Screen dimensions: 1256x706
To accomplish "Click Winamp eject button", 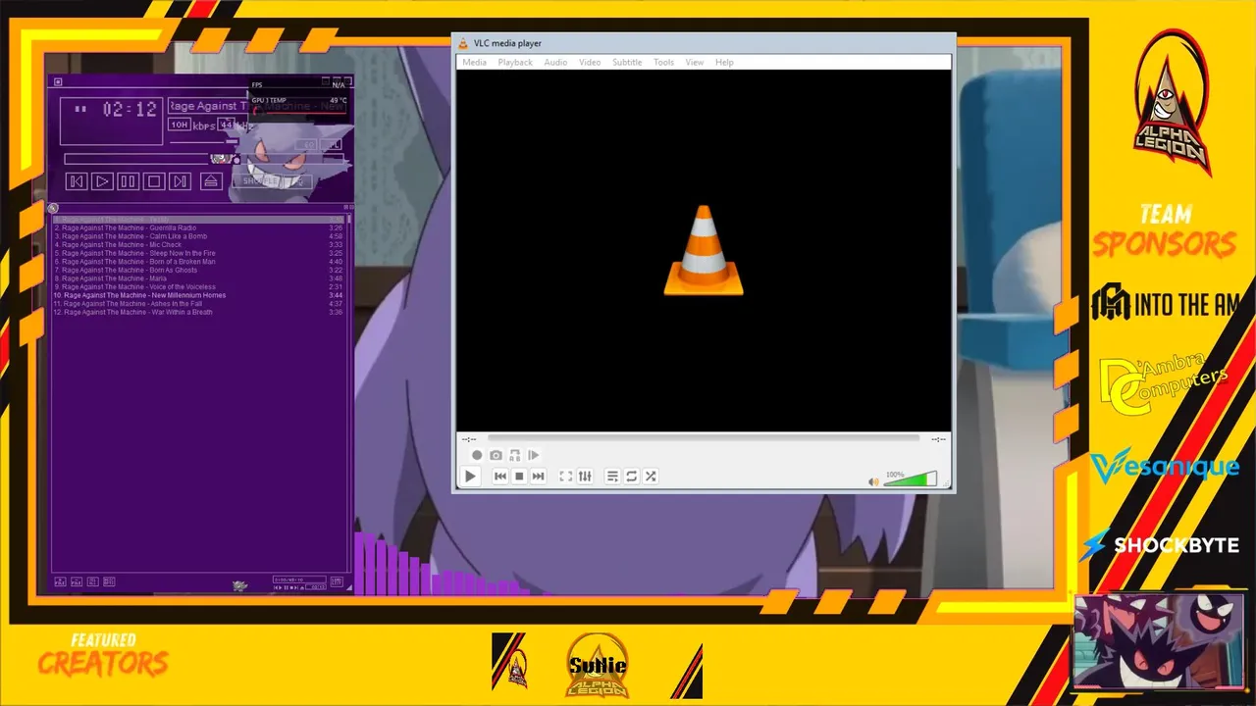I will (211, 181).
